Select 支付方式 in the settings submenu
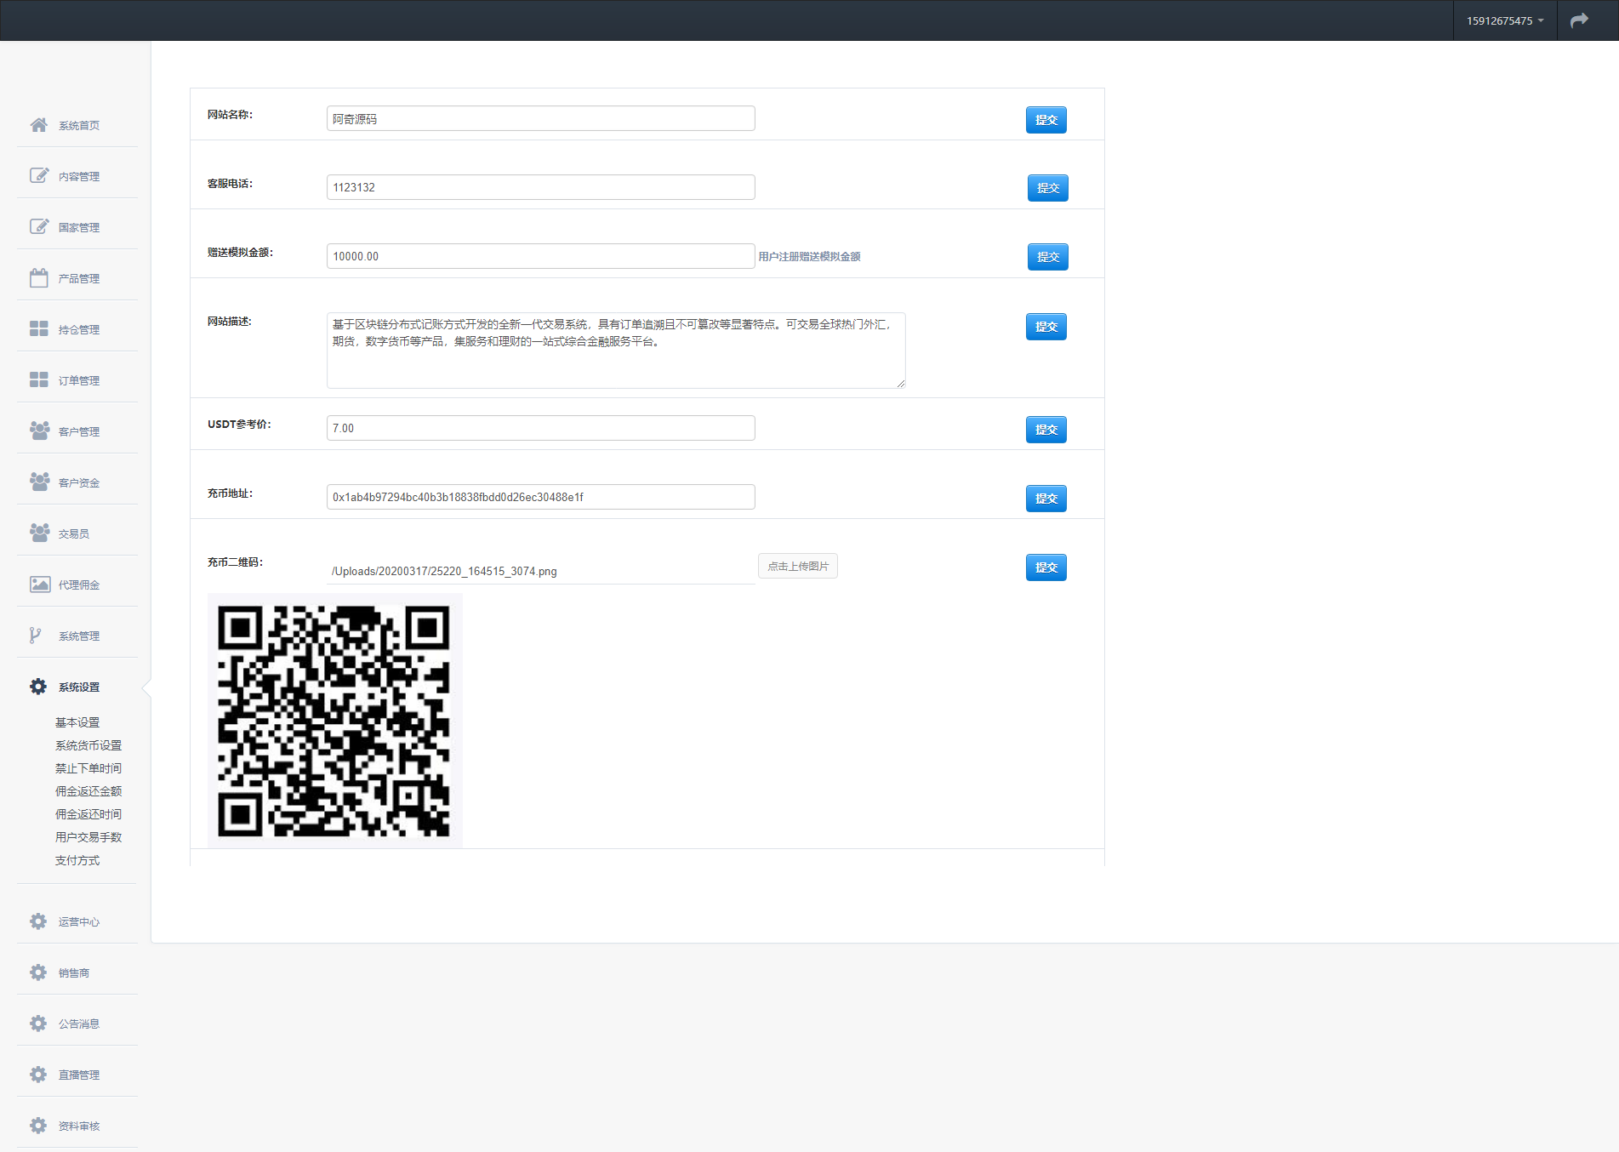This screenshot has height=1152, width=1619. coord(77,860)
